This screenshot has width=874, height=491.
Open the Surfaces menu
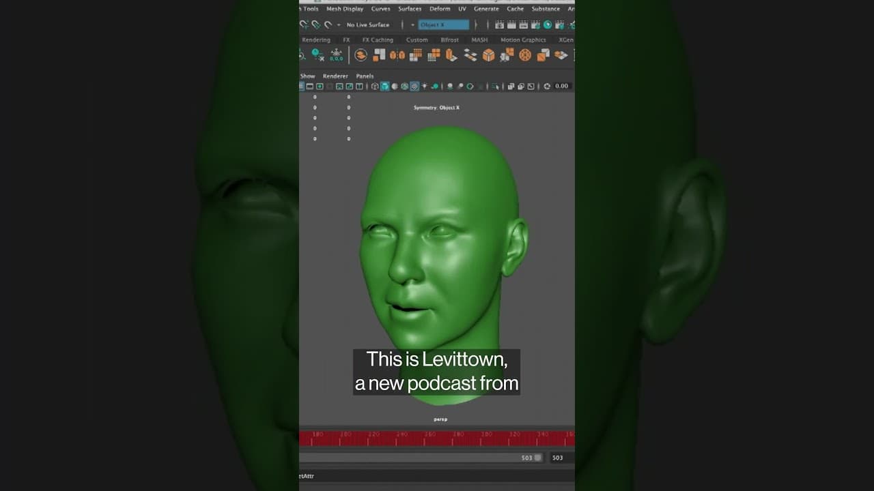tap(410, 9)
